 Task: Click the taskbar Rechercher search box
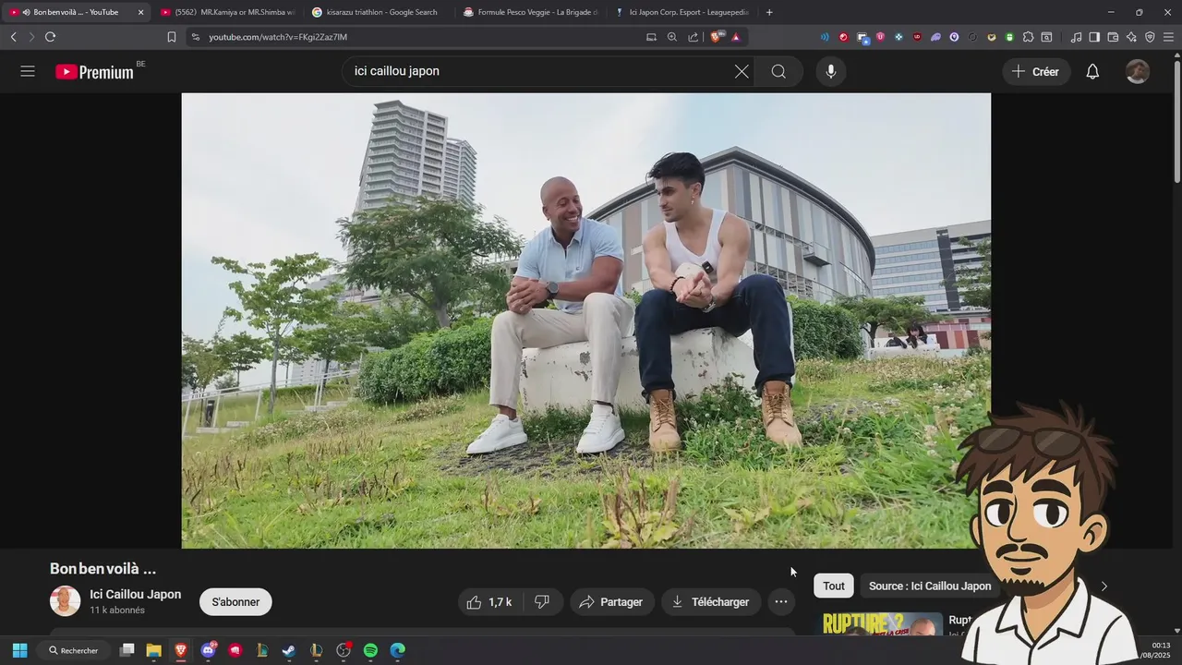click(x=74, y=650)
